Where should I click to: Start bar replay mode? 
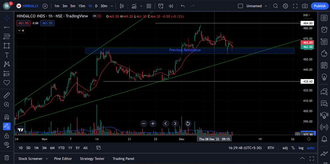coord(171,6)
